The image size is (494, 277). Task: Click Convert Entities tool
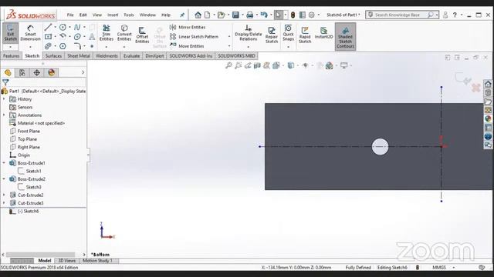coord(124,33)
